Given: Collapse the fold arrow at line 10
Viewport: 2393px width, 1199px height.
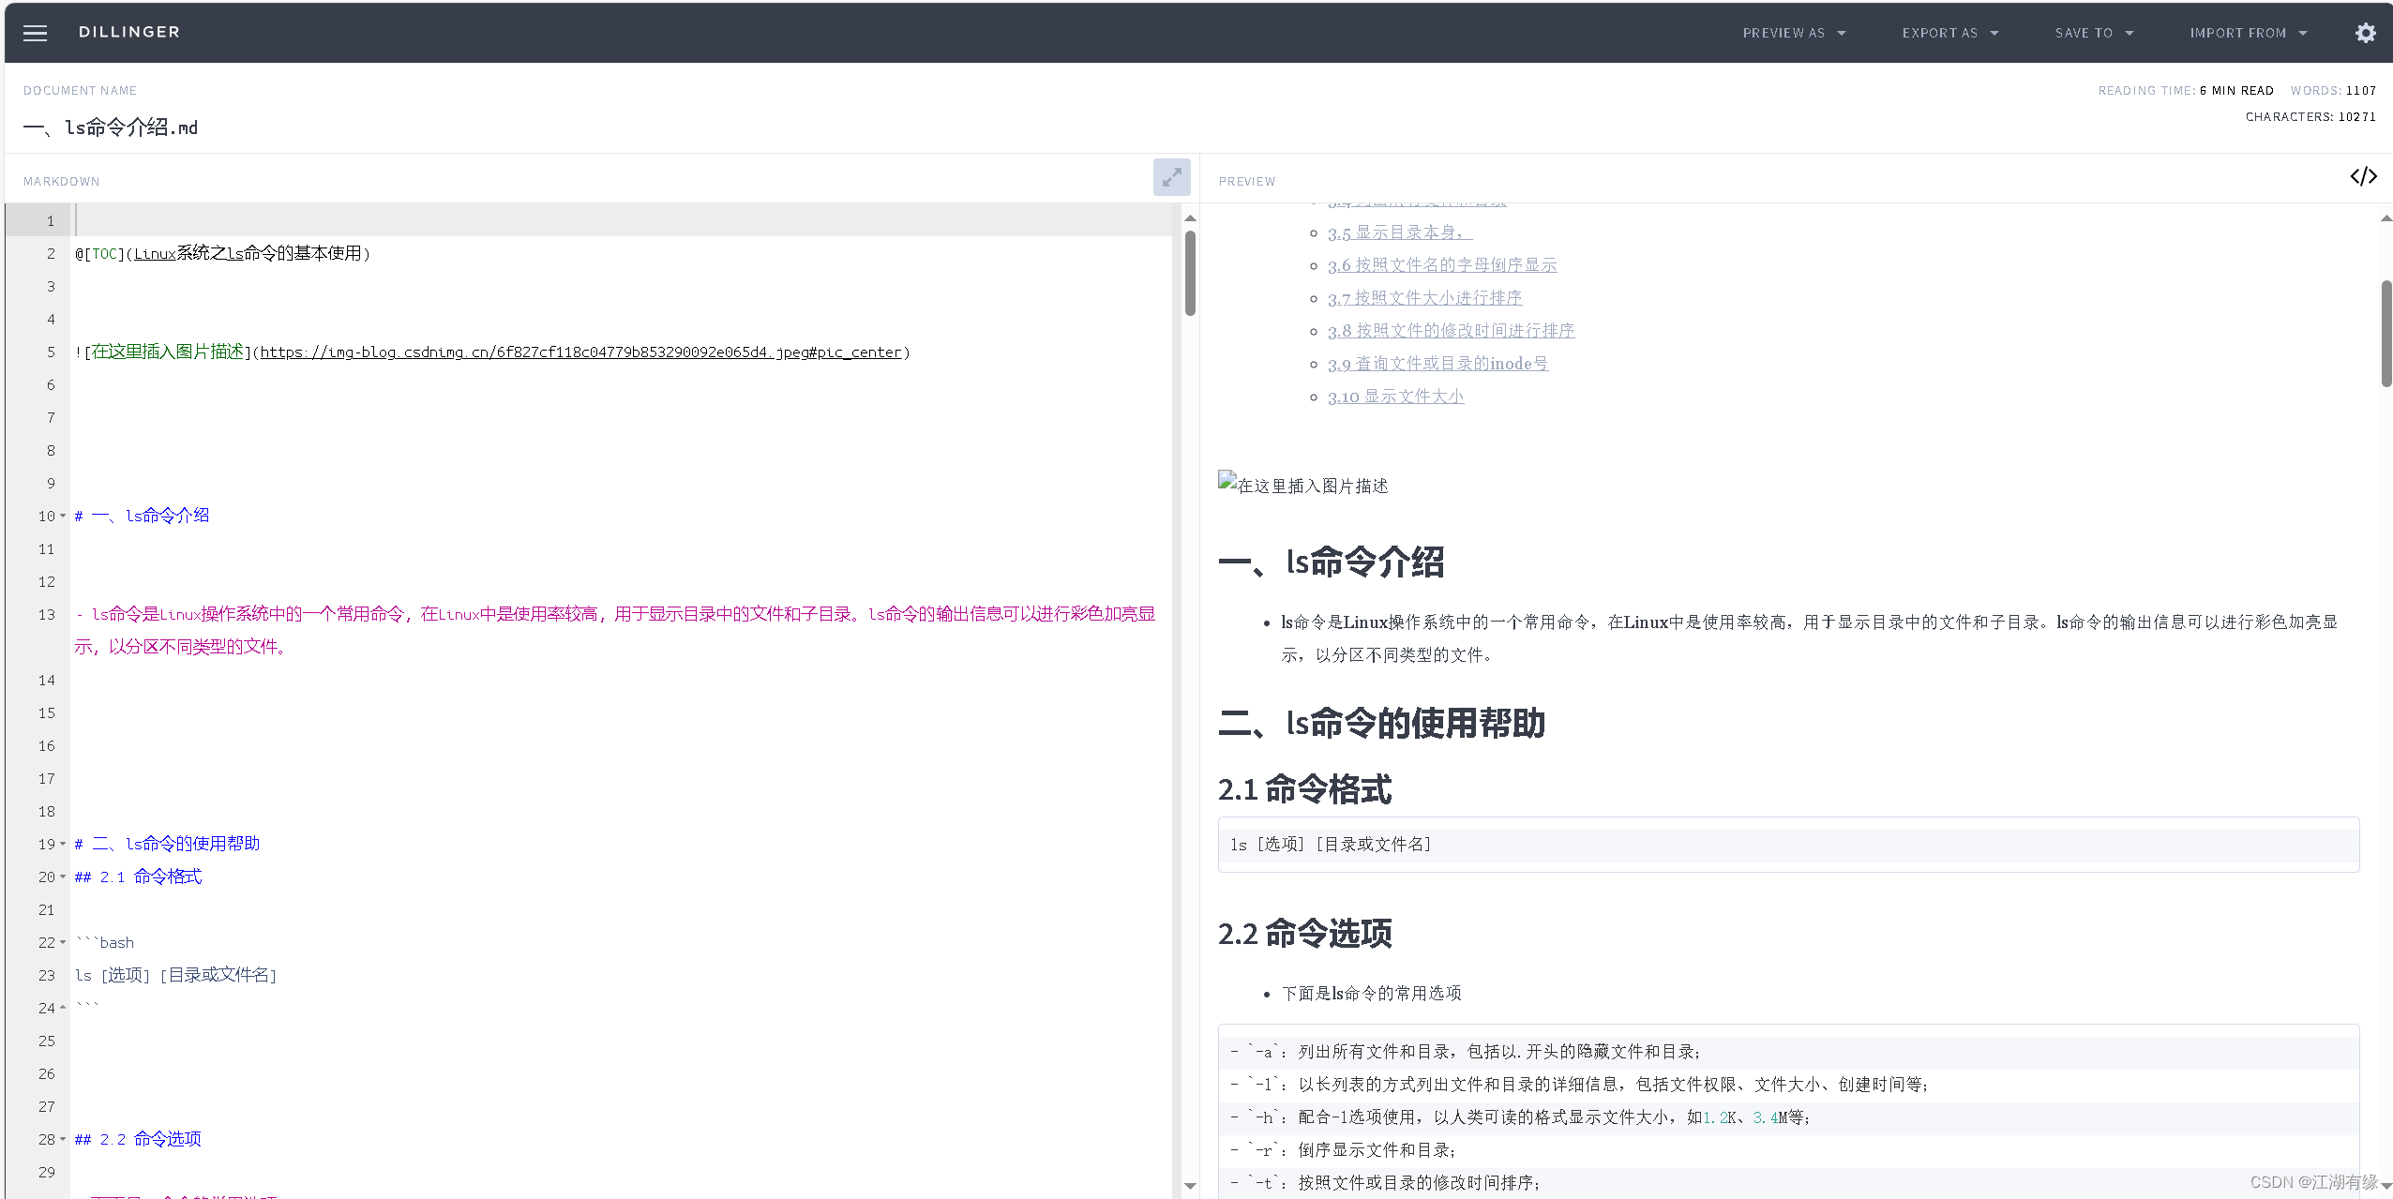Looking at the screenshot, I should tap(63, 517).
